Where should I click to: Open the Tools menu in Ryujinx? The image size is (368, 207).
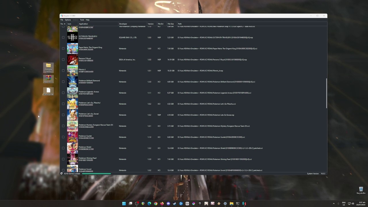[x=82, y=20]
